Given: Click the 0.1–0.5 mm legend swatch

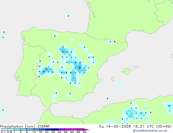Looking at the screenshot, I should 5,129.
